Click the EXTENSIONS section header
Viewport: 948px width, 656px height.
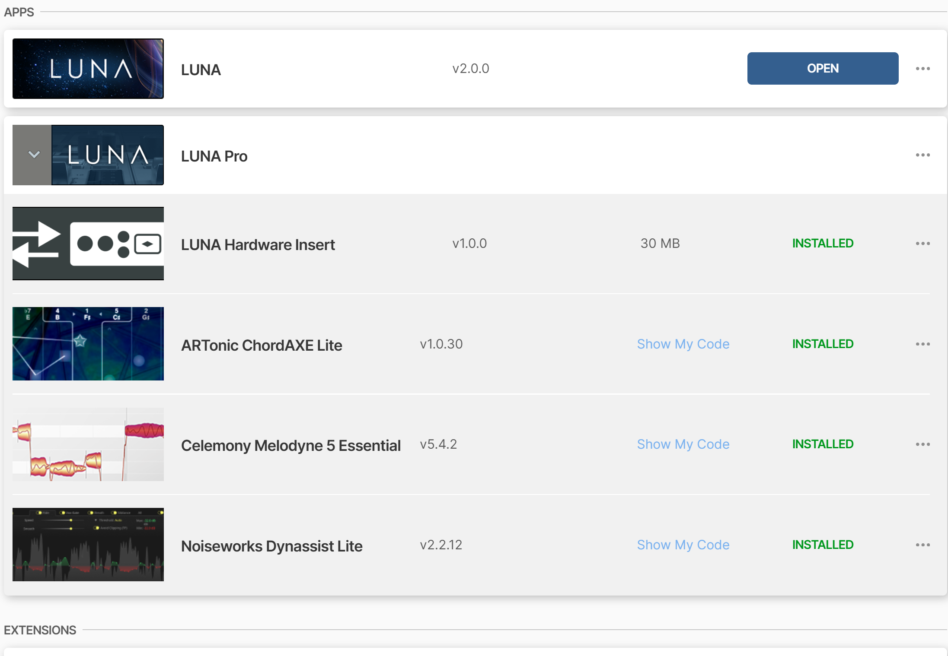coord(40,630)
